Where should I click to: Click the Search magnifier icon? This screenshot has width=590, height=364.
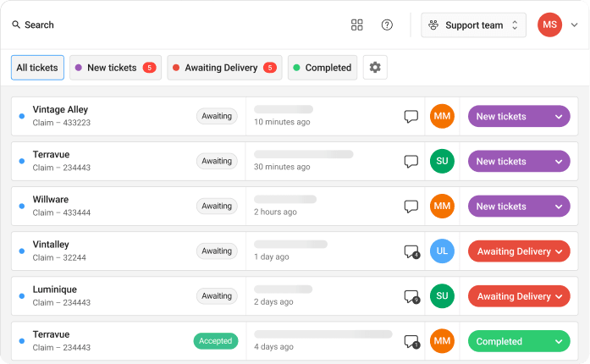click(16, 25)
